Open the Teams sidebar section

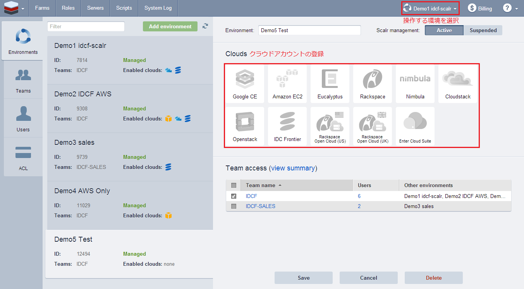[23, 79]
